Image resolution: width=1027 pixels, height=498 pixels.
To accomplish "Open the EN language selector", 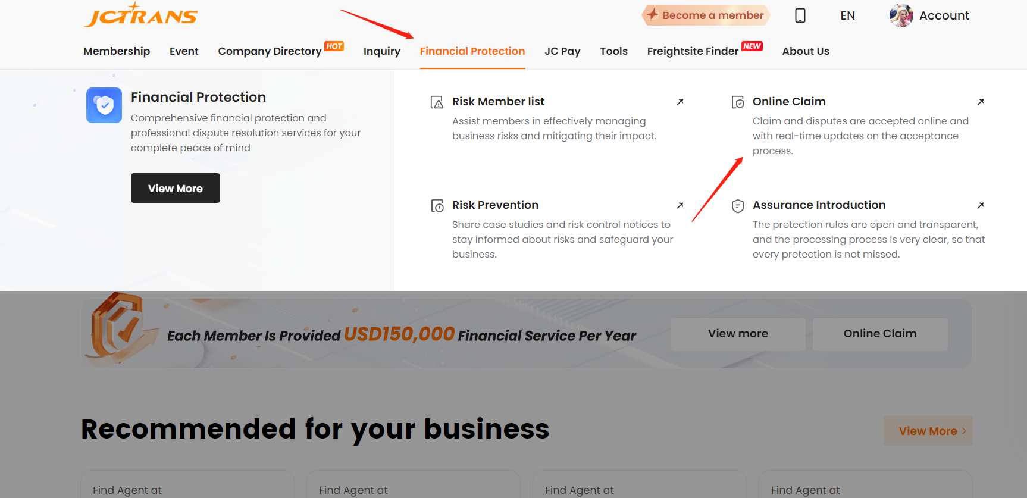I will click(847, 15).
